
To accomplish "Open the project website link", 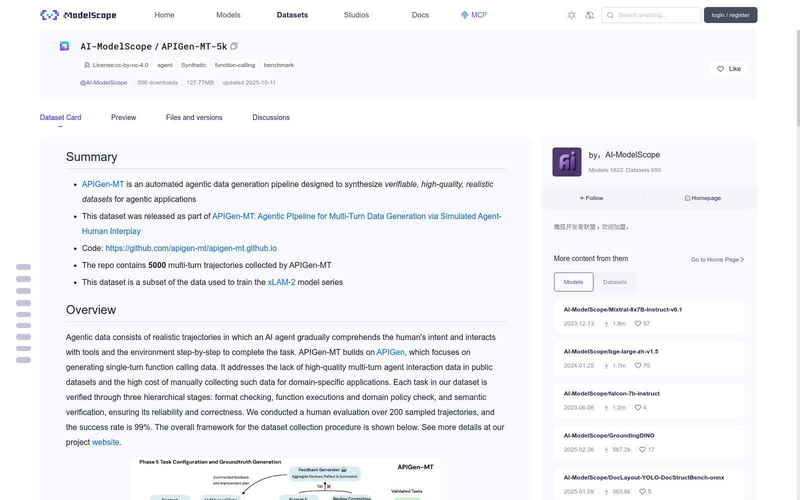I will click(106, 442).
